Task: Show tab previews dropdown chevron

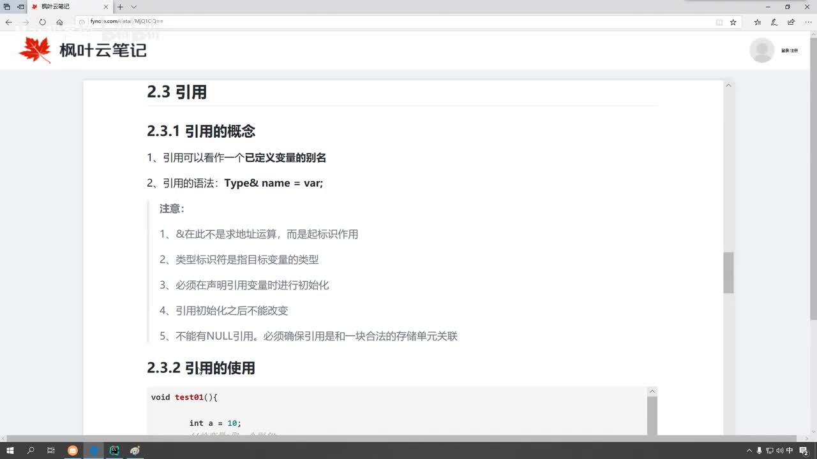Action: 133,6
